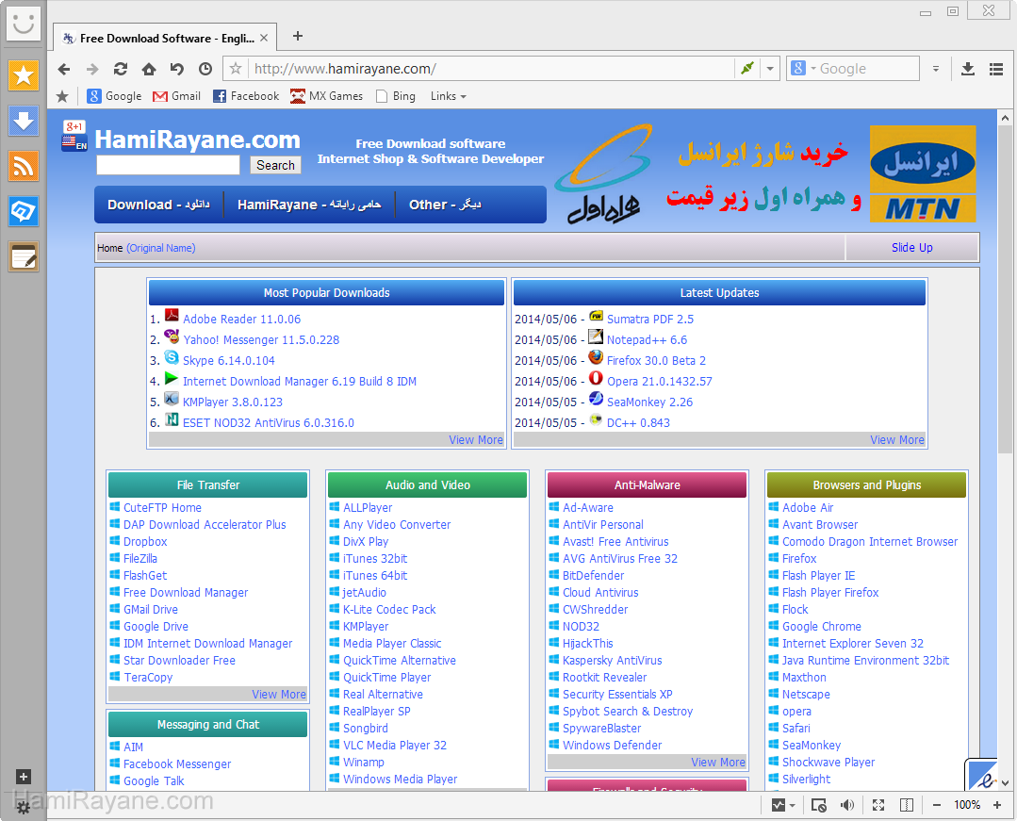Open the Other site menu
The height and width of the screenshot is (821, 1017).
(x=445, y=205)
